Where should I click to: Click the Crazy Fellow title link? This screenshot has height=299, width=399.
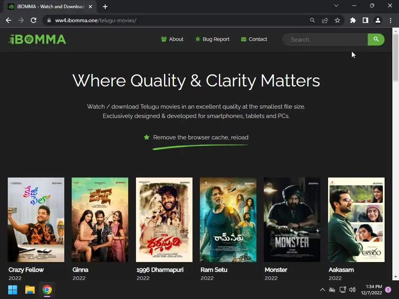(x=26, y=270)
